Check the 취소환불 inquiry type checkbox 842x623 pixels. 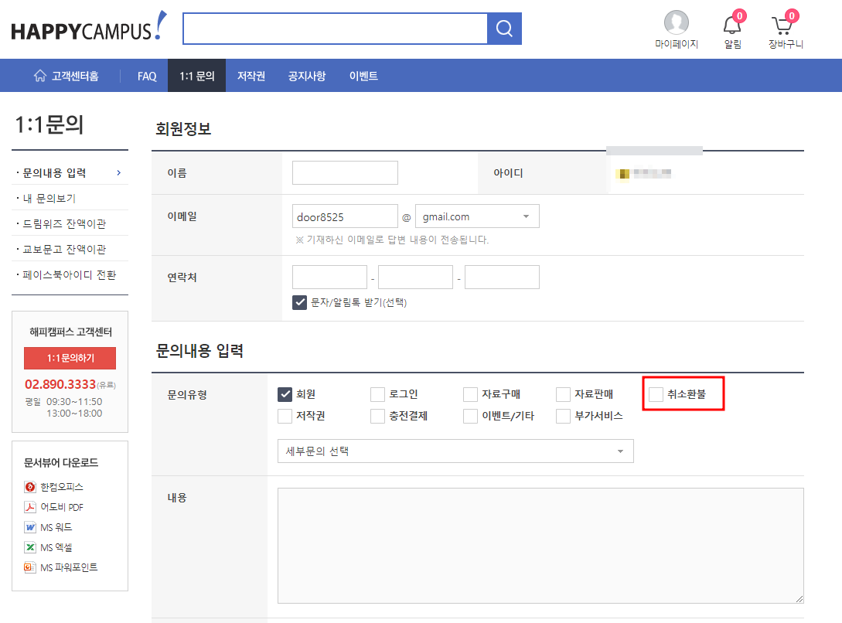point(656,394)
